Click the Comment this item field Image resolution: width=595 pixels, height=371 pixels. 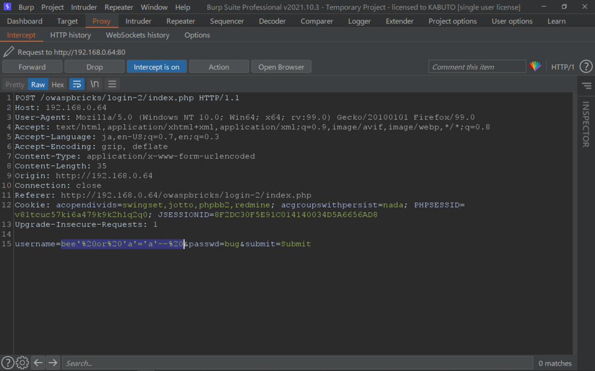coord(477,67)
